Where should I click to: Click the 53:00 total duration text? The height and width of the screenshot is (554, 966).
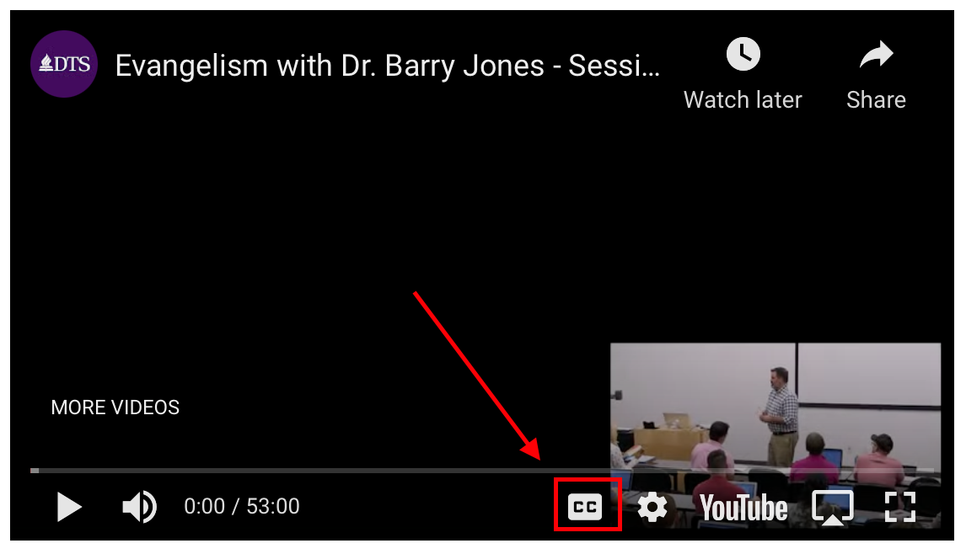[x=273, y=507]
